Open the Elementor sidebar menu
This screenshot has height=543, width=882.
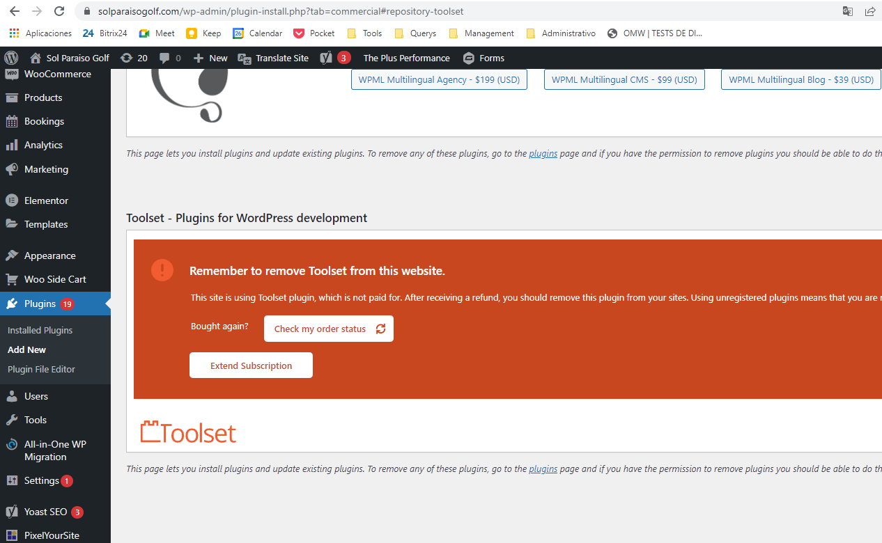tap(46, 200)
